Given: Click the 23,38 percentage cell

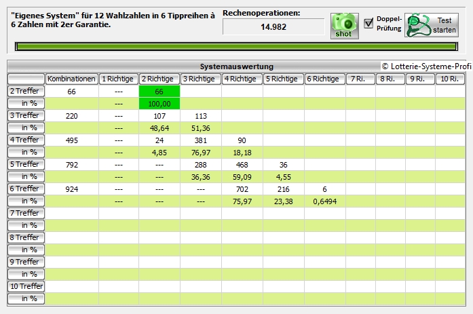Looking at the screenshot, I should 283,201.
